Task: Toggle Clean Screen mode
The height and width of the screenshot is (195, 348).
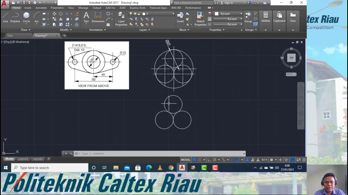Action: pyautogui.click(x=299, y=160)
